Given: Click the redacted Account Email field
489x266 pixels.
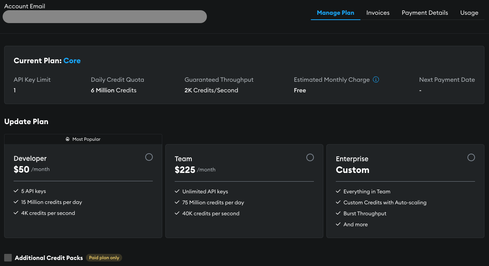Looking at the screenshot, I should coord(105,17).
